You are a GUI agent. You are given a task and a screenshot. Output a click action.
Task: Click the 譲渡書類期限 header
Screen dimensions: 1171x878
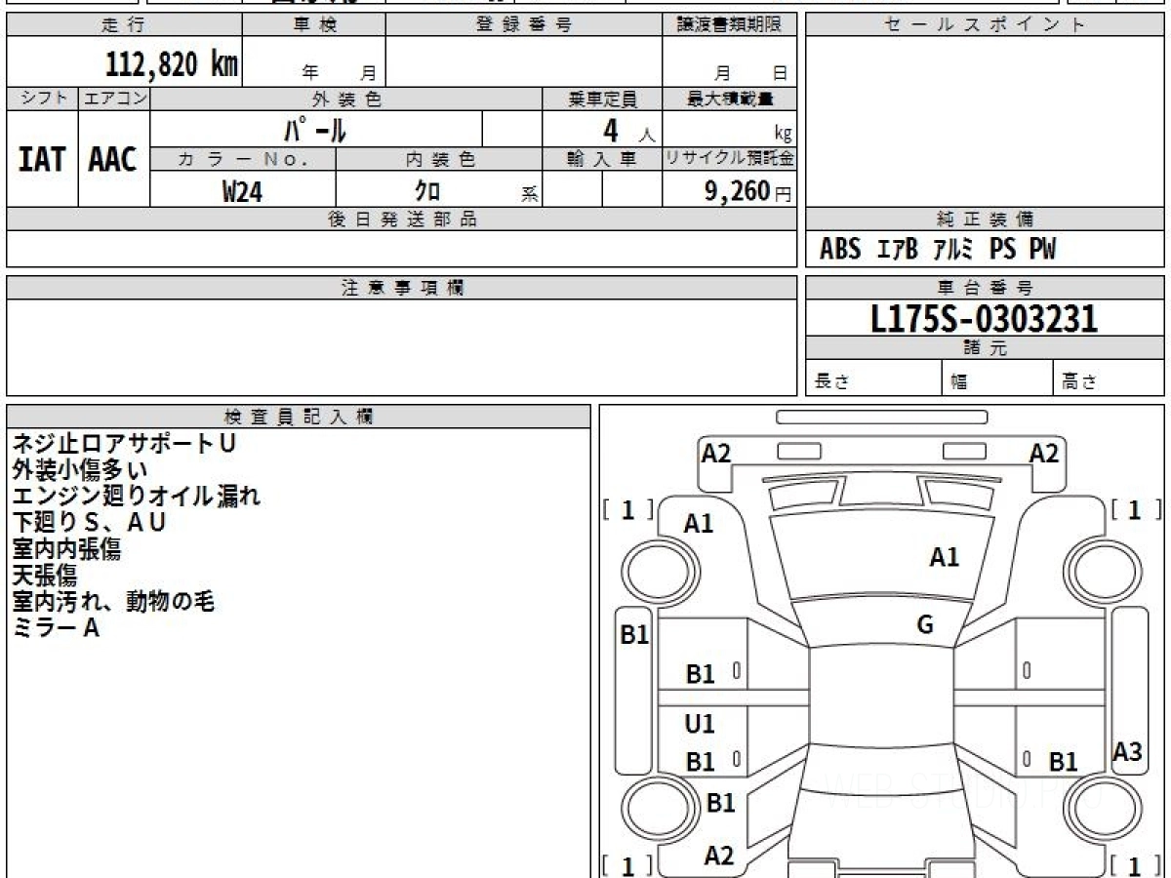730,25
